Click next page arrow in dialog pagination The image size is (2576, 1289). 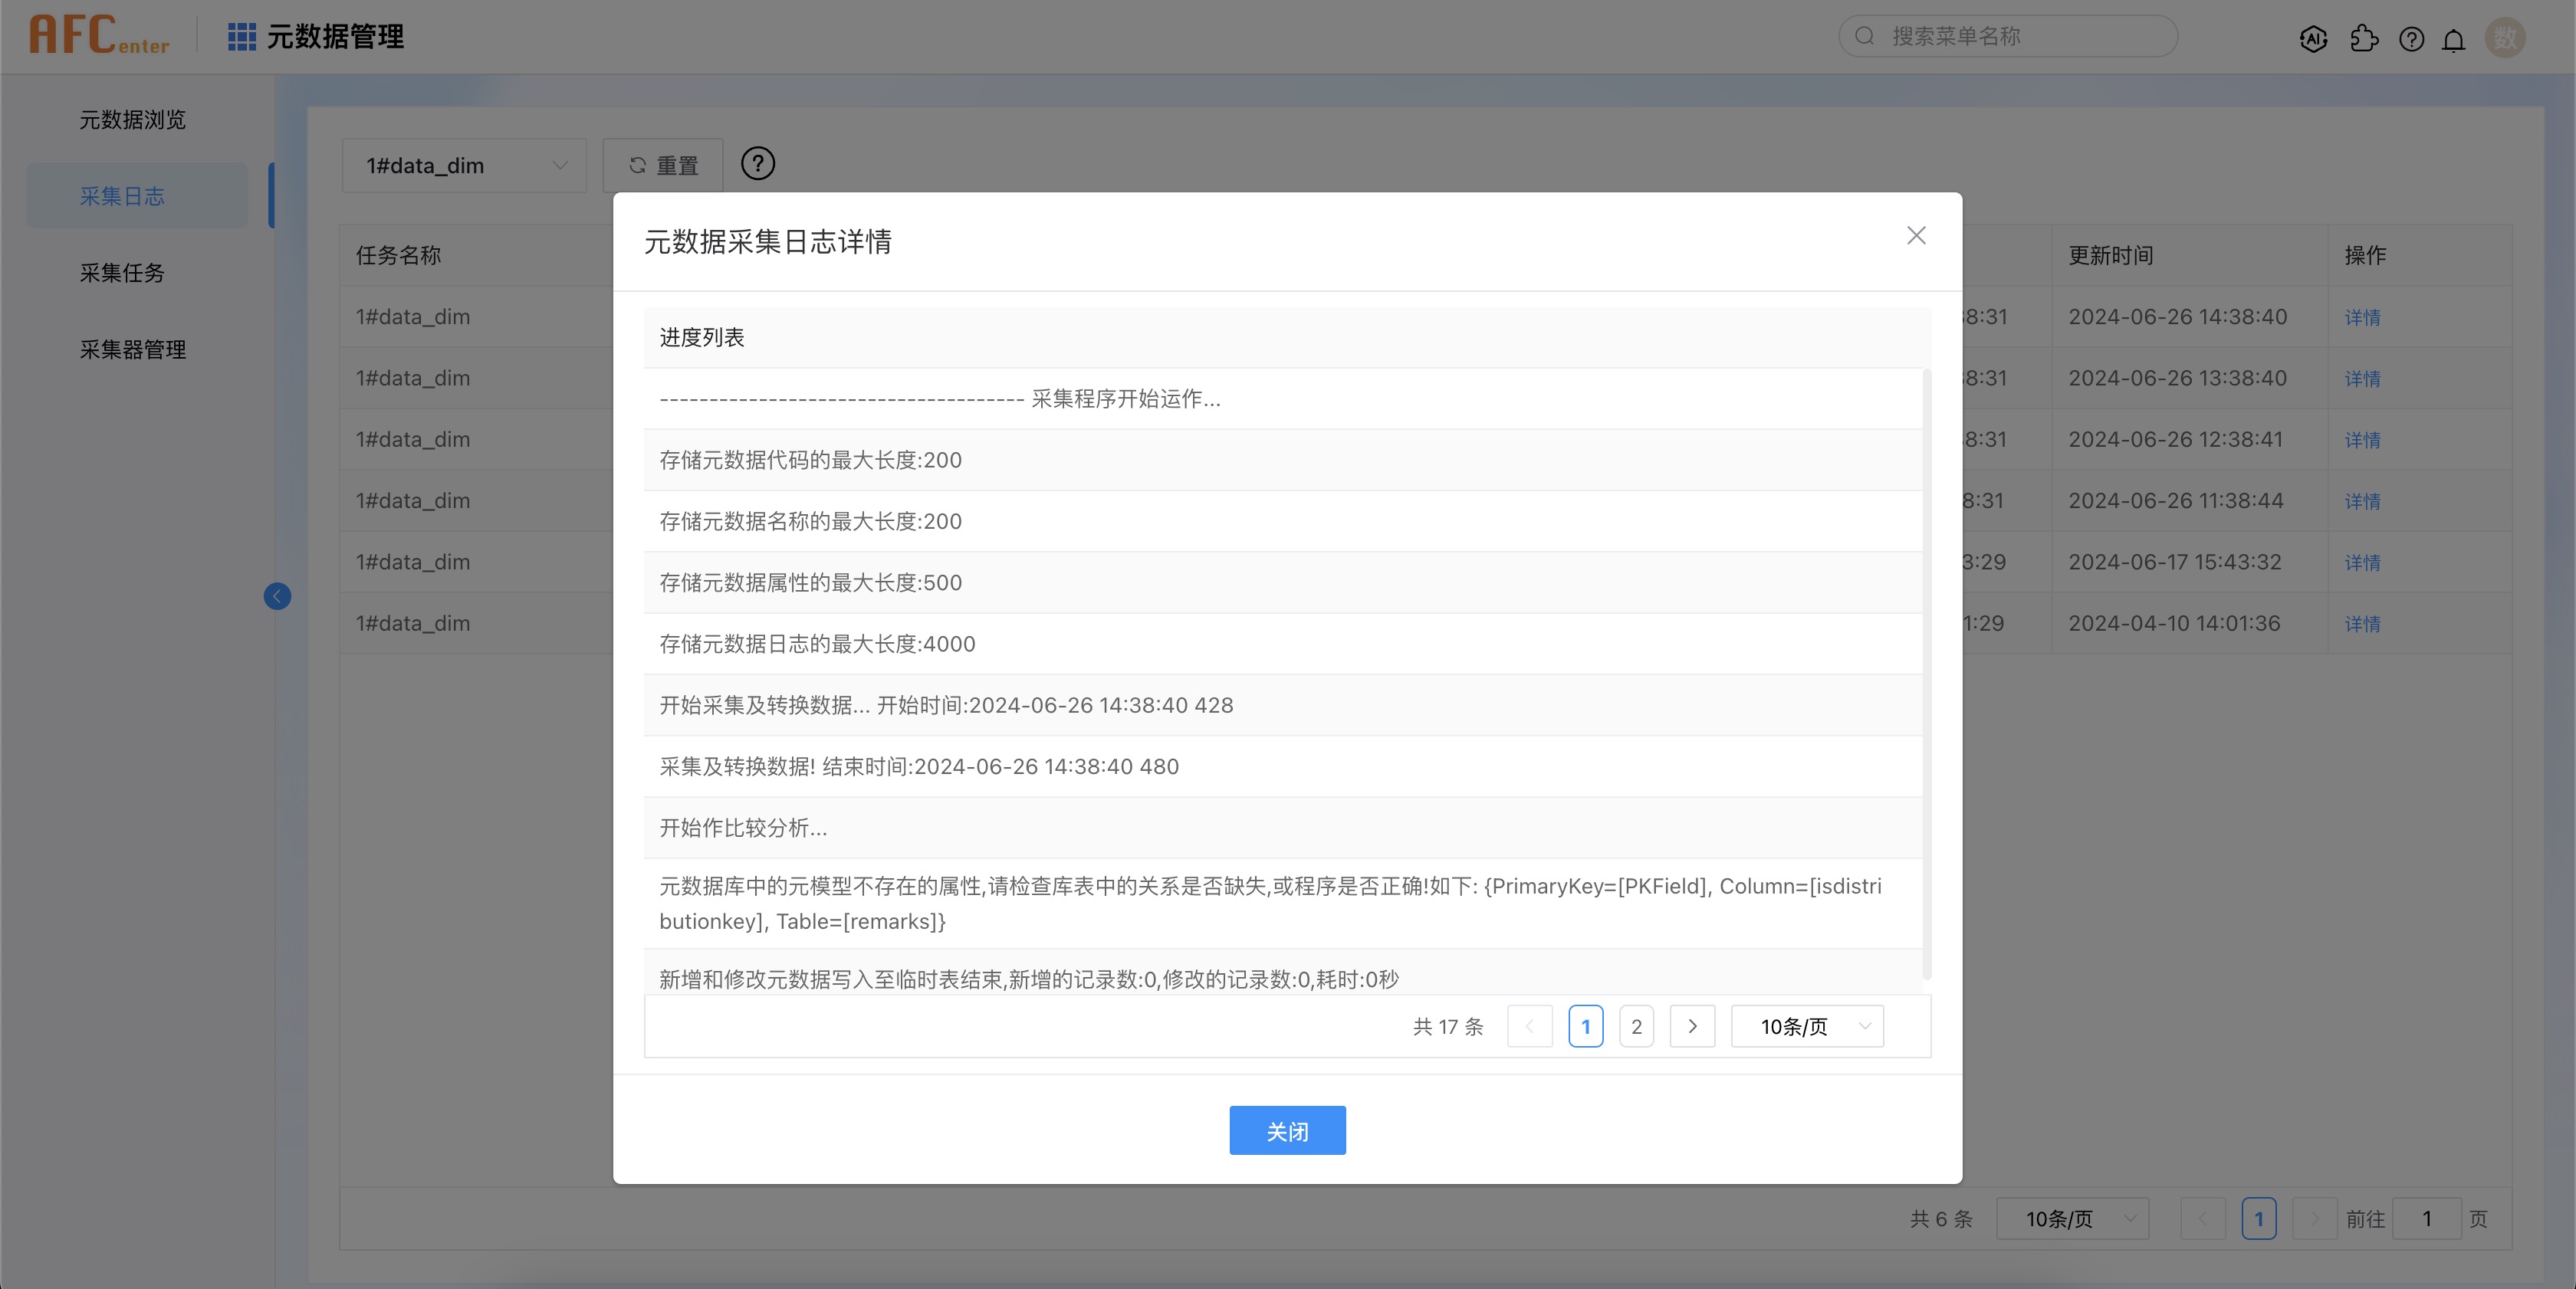1692,1026
